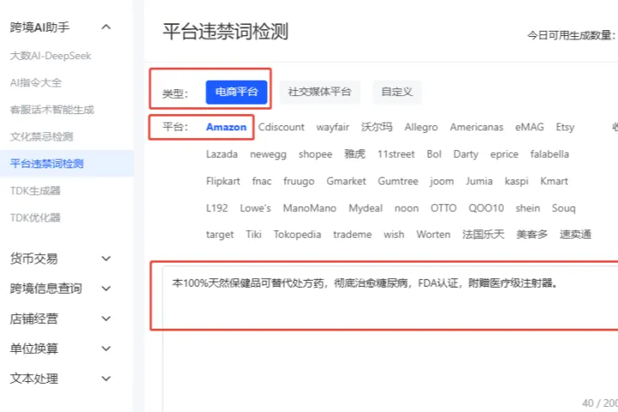Choose the Cdiscount platform
The width and height of the screenshot is (618, 412).
coord(282,127)
